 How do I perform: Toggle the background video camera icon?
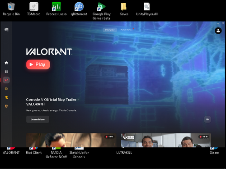pyautogui.click(x=207, y=119)
